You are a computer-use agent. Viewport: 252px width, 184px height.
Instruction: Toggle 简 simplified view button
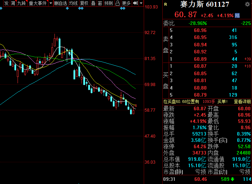pos(13,3)
